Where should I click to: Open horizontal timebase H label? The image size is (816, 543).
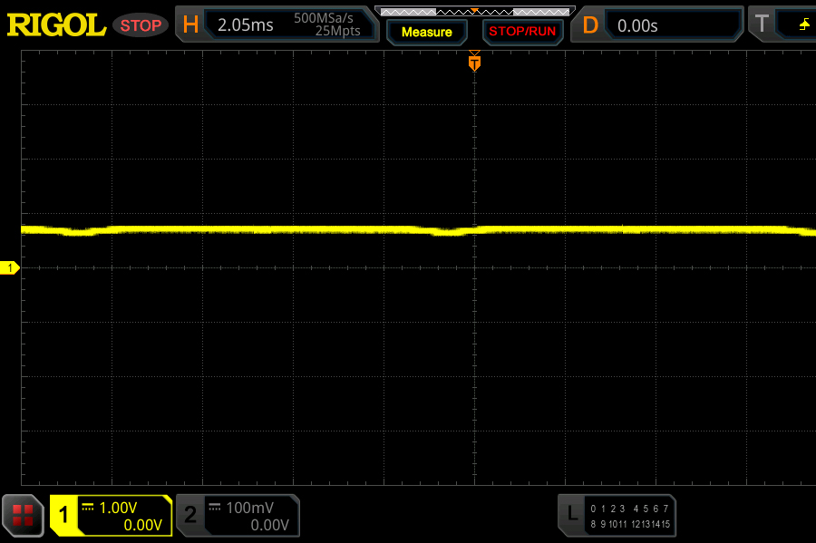tap(190, 24)
